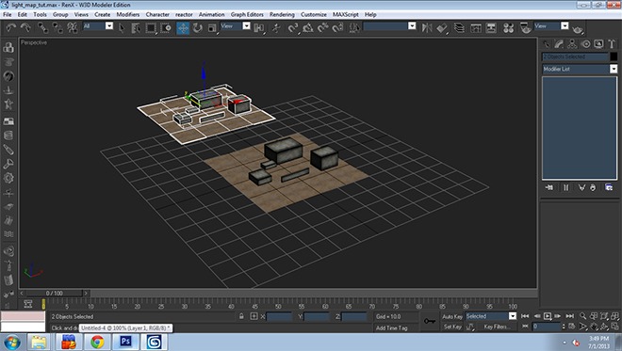Click Go to Start playback button
622x351 pixels.
tap(525, 316)
